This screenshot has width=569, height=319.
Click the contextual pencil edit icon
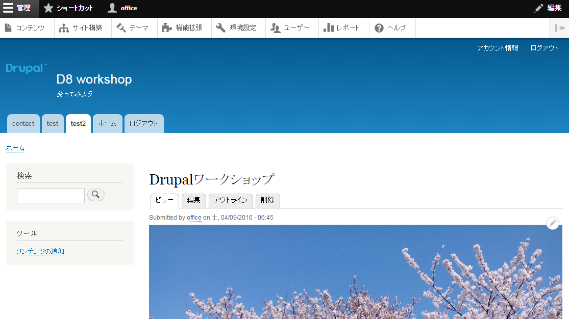pyautogui.click(x=552, y=223)
